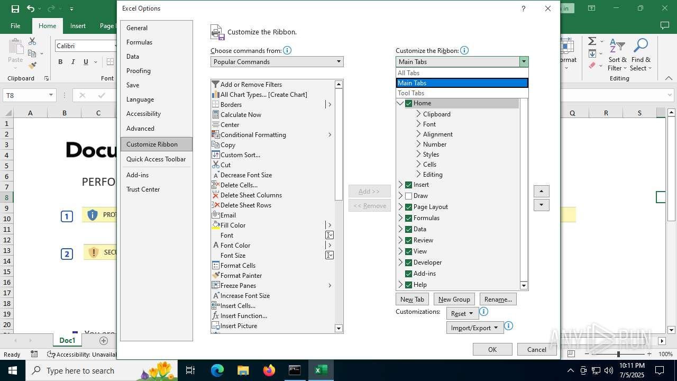Uncheck the Insert tab checkbox
This screenshot has width=677, height=381.
(x=408, y=185)
